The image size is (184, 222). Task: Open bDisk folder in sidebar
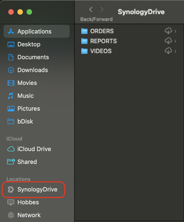(x=37, y=122)
